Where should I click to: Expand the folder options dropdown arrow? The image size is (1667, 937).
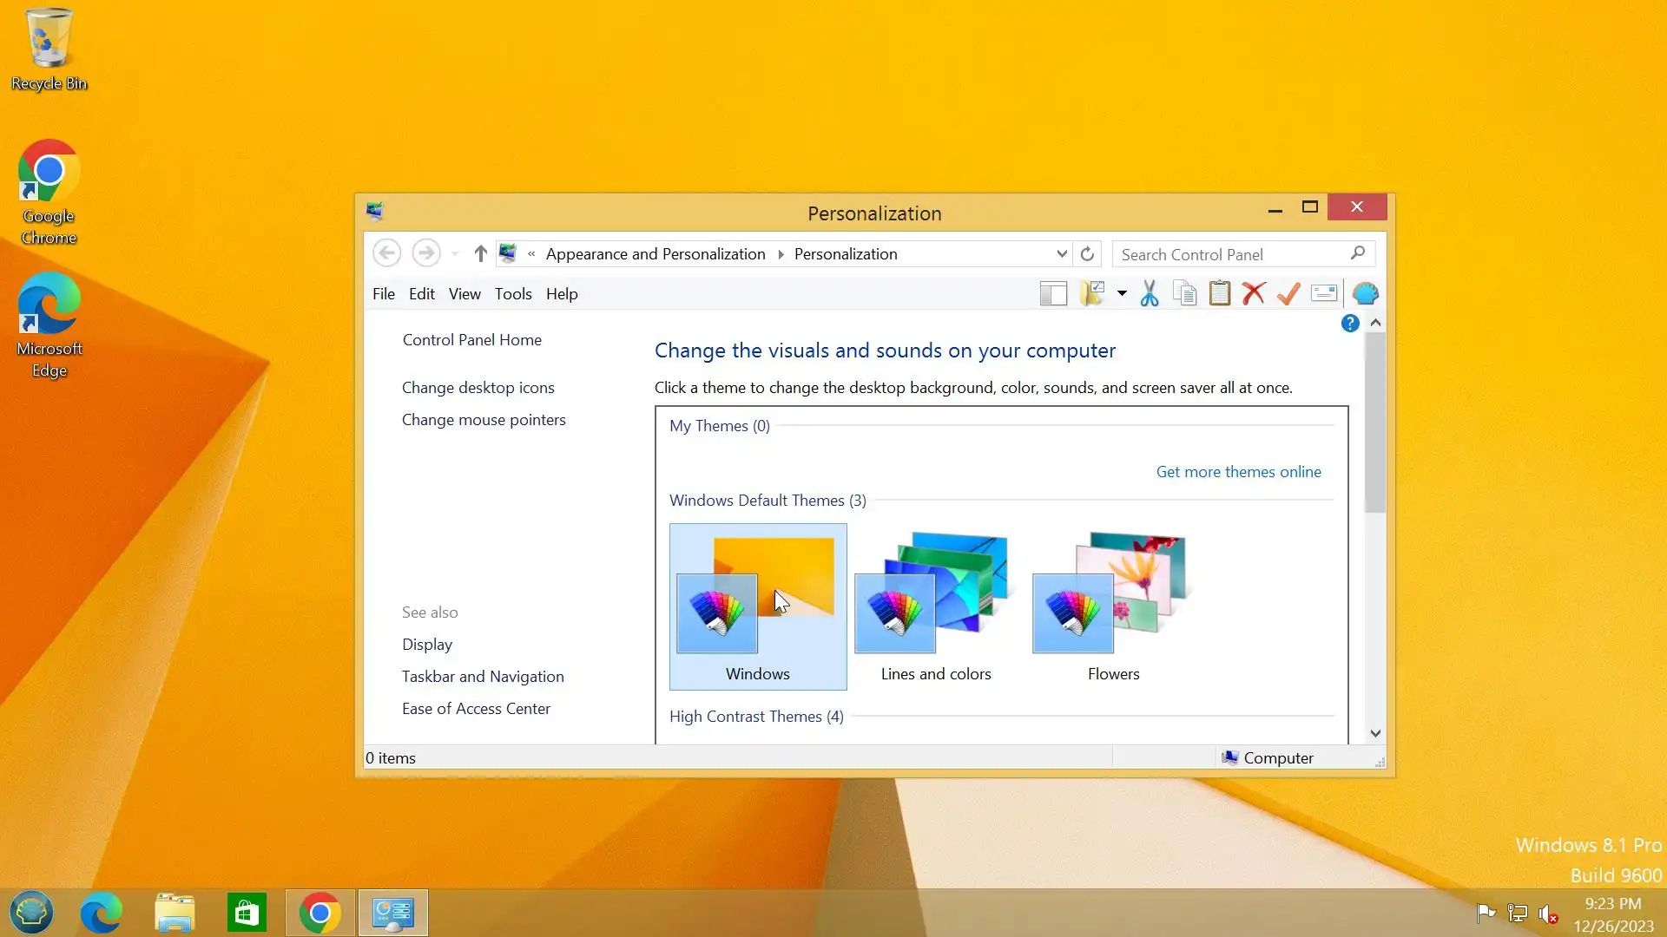pos(1122,294)
